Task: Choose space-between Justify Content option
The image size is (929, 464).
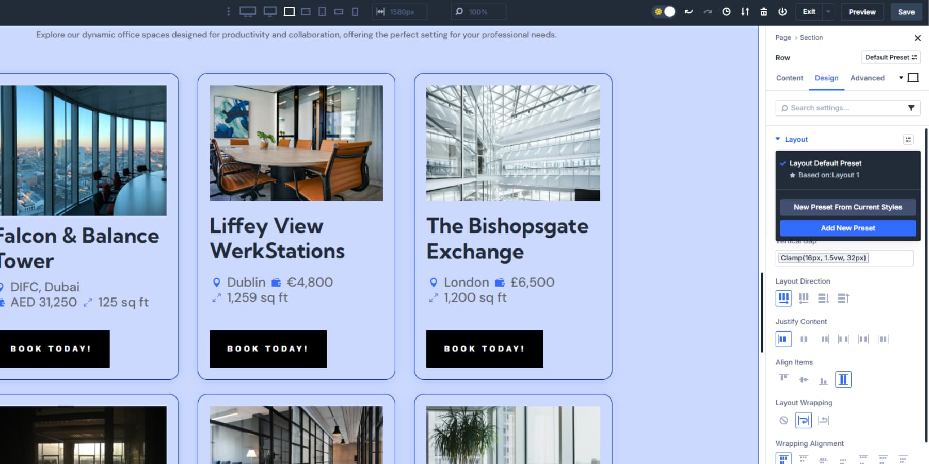Action: click(x=844, y=339)
